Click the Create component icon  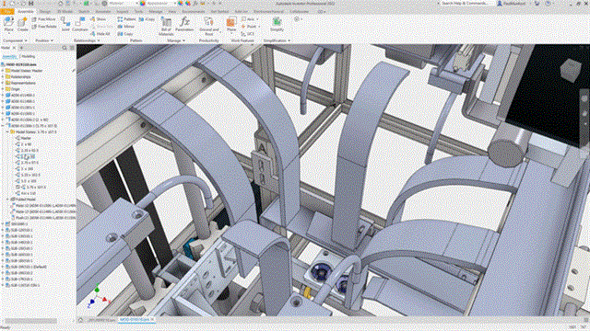(x=22, y=24)
